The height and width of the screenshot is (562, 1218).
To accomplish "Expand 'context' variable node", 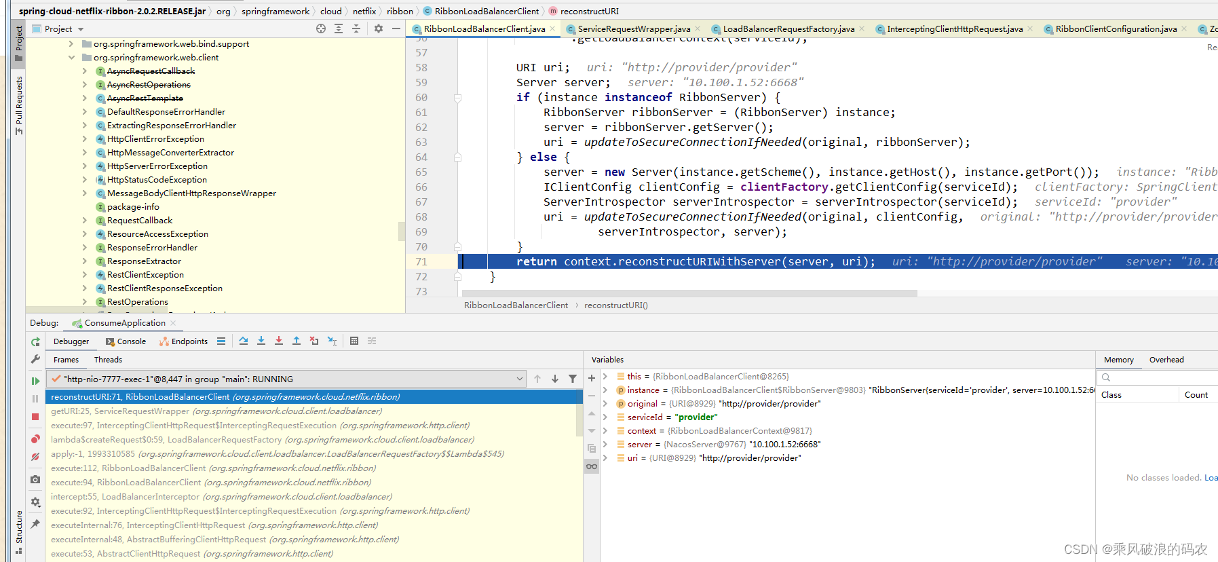I will click(x=605, y=430).
